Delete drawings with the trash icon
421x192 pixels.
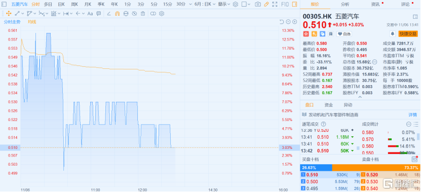(143, 14)
